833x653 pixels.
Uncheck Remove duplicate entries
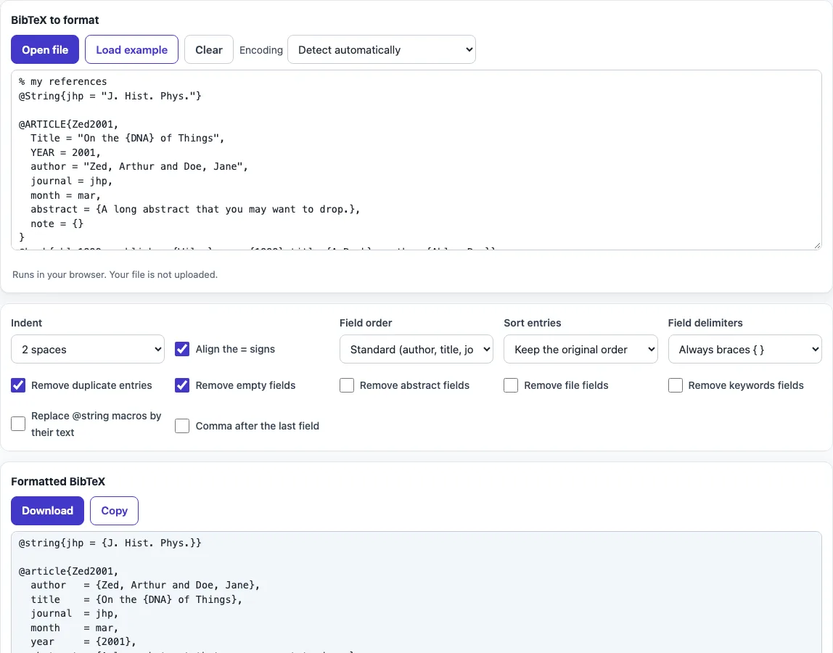[18, 385]
